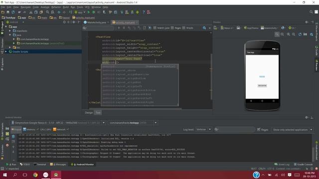Click the Find magnifier toolbar icon

47,12
